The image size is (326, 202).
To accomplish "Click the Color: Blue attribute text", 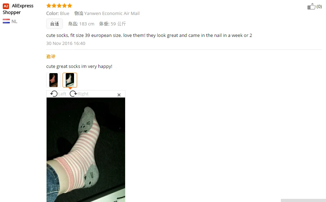I will [x=58, y=13].
